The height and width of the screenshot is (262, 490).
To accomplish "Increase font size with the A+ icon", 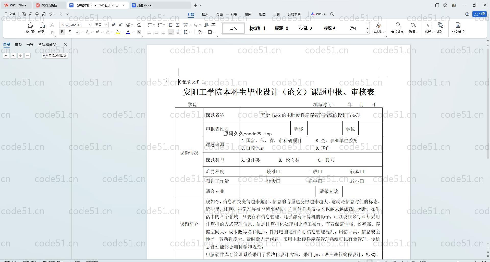I will [114, 25].
